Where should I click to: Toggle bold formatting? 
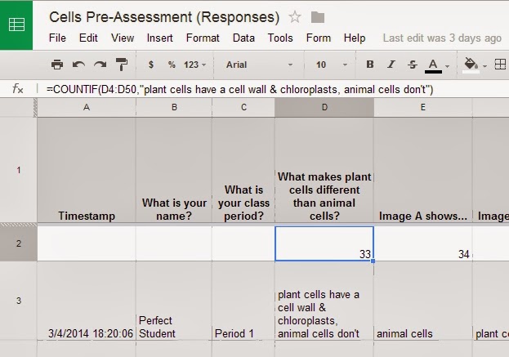(370, 65)
